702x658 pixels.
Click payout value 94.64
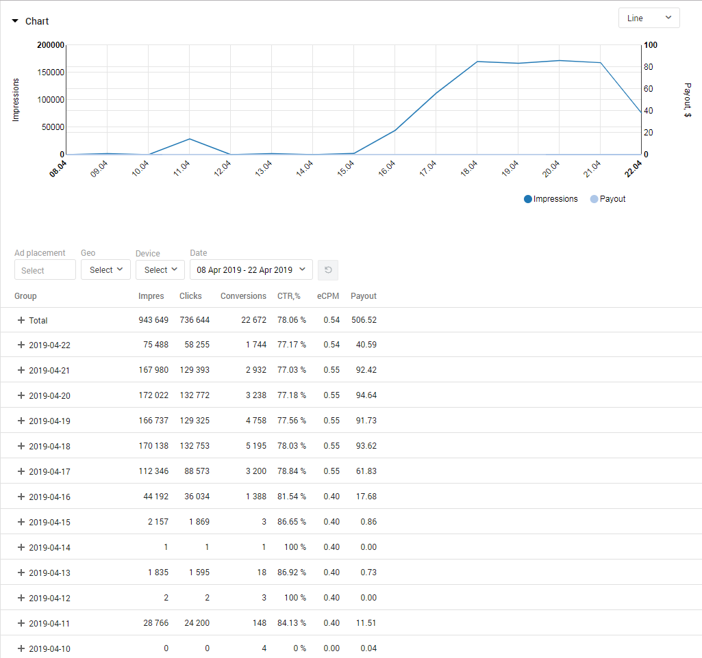pos(366,395)
